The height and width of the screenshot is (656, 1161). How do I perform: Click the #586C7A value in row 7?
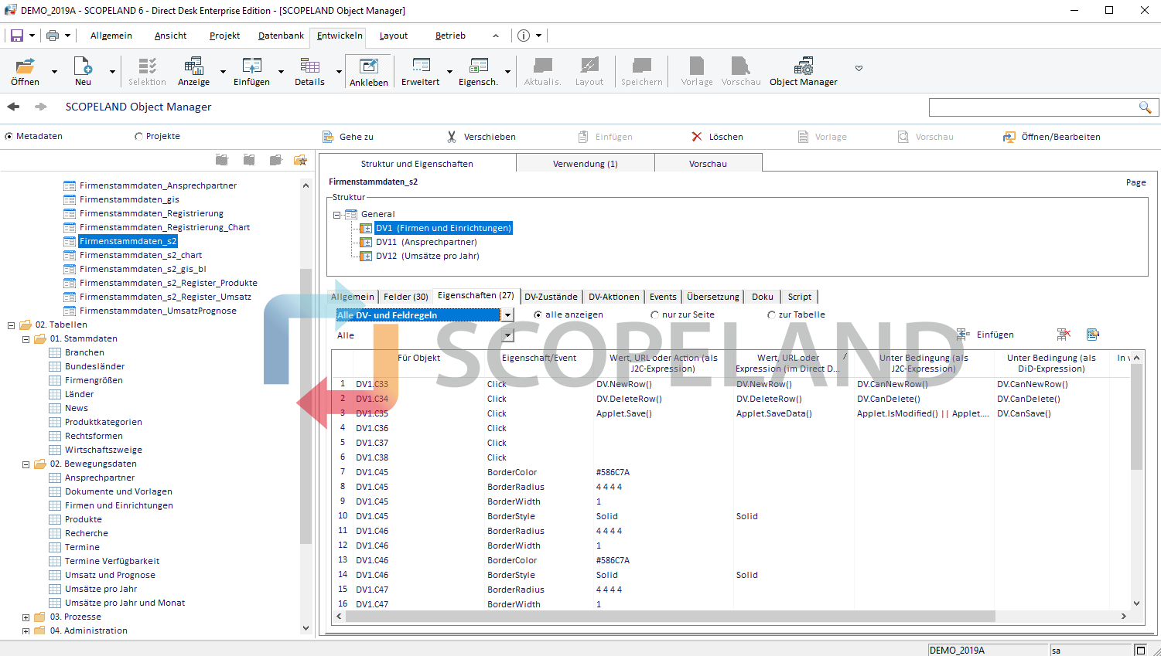click(x=613, y=472)
